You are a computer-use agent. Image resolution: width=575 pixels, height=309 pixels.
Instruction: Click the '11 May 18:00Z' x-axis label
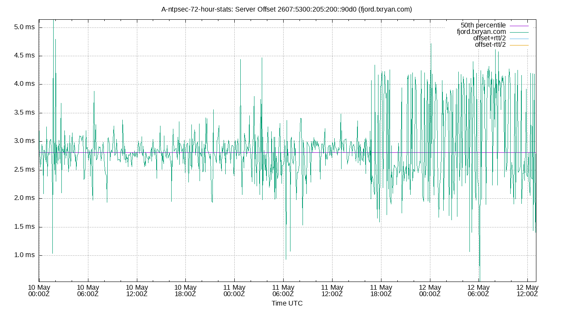tap(381, 291)
